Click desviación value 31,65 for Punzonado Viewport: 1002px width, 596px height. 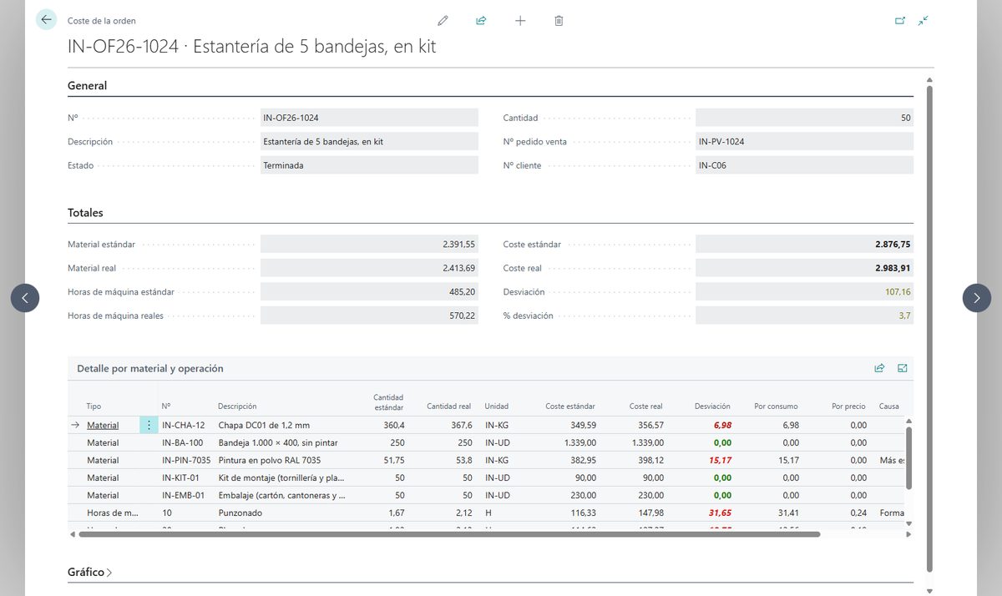coord(720,513)
